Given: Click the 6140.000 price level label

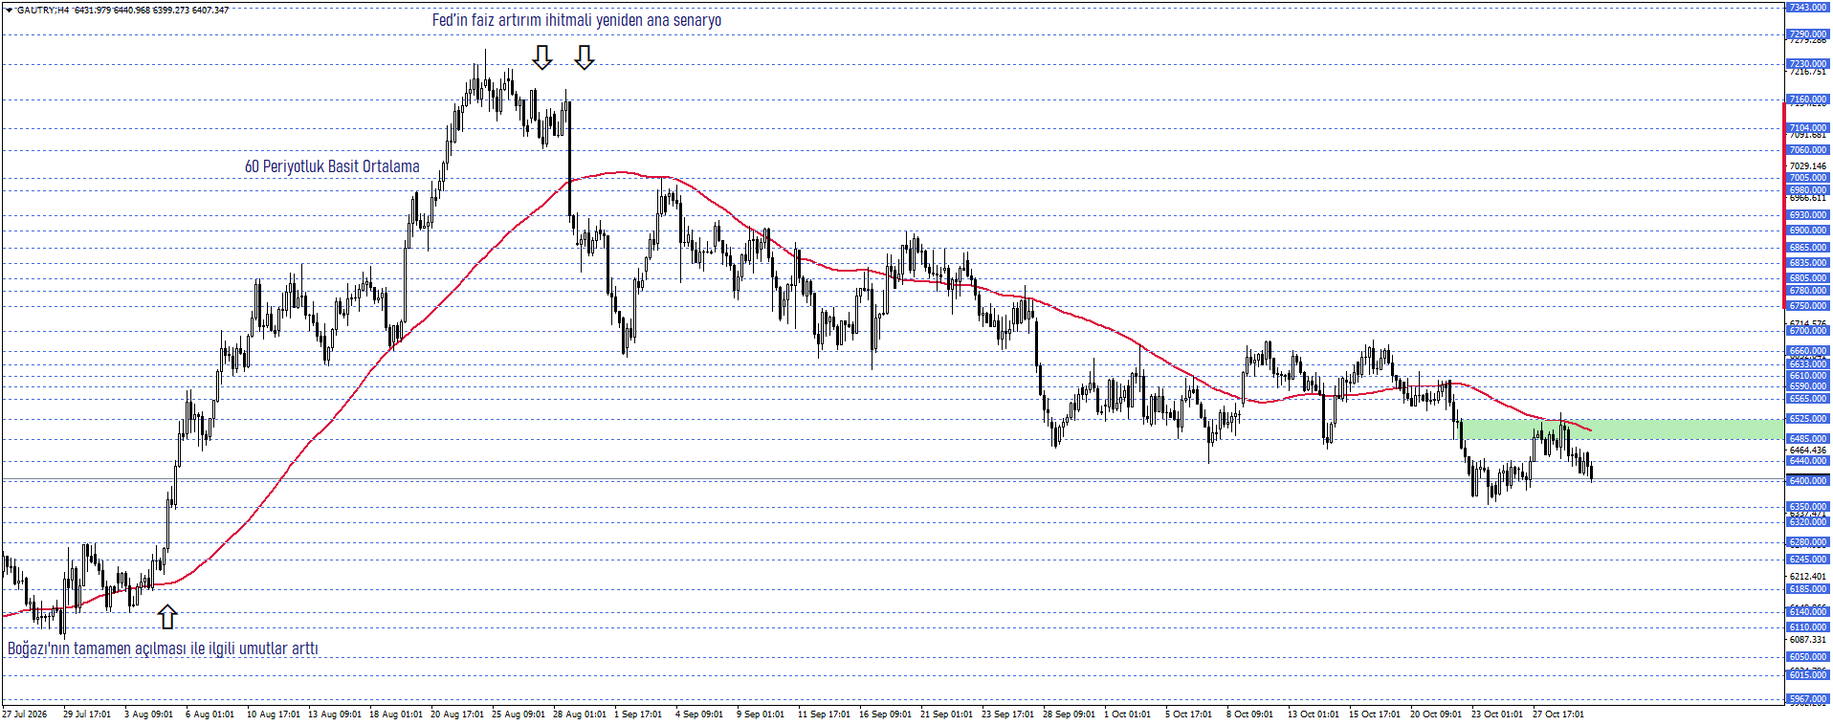Looking at the screenshot, I should pos(1807,612).
